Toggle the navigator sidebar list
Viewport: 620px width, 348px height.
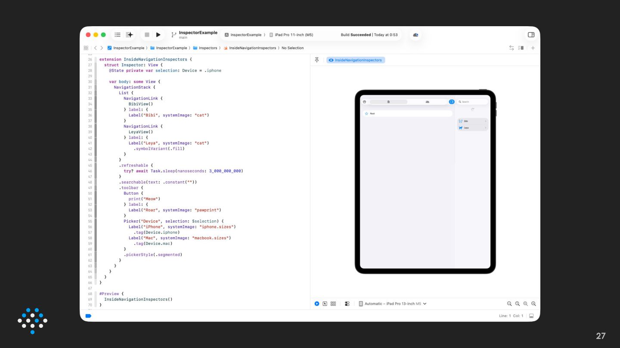pyautogui.click(x=118, y=35)
